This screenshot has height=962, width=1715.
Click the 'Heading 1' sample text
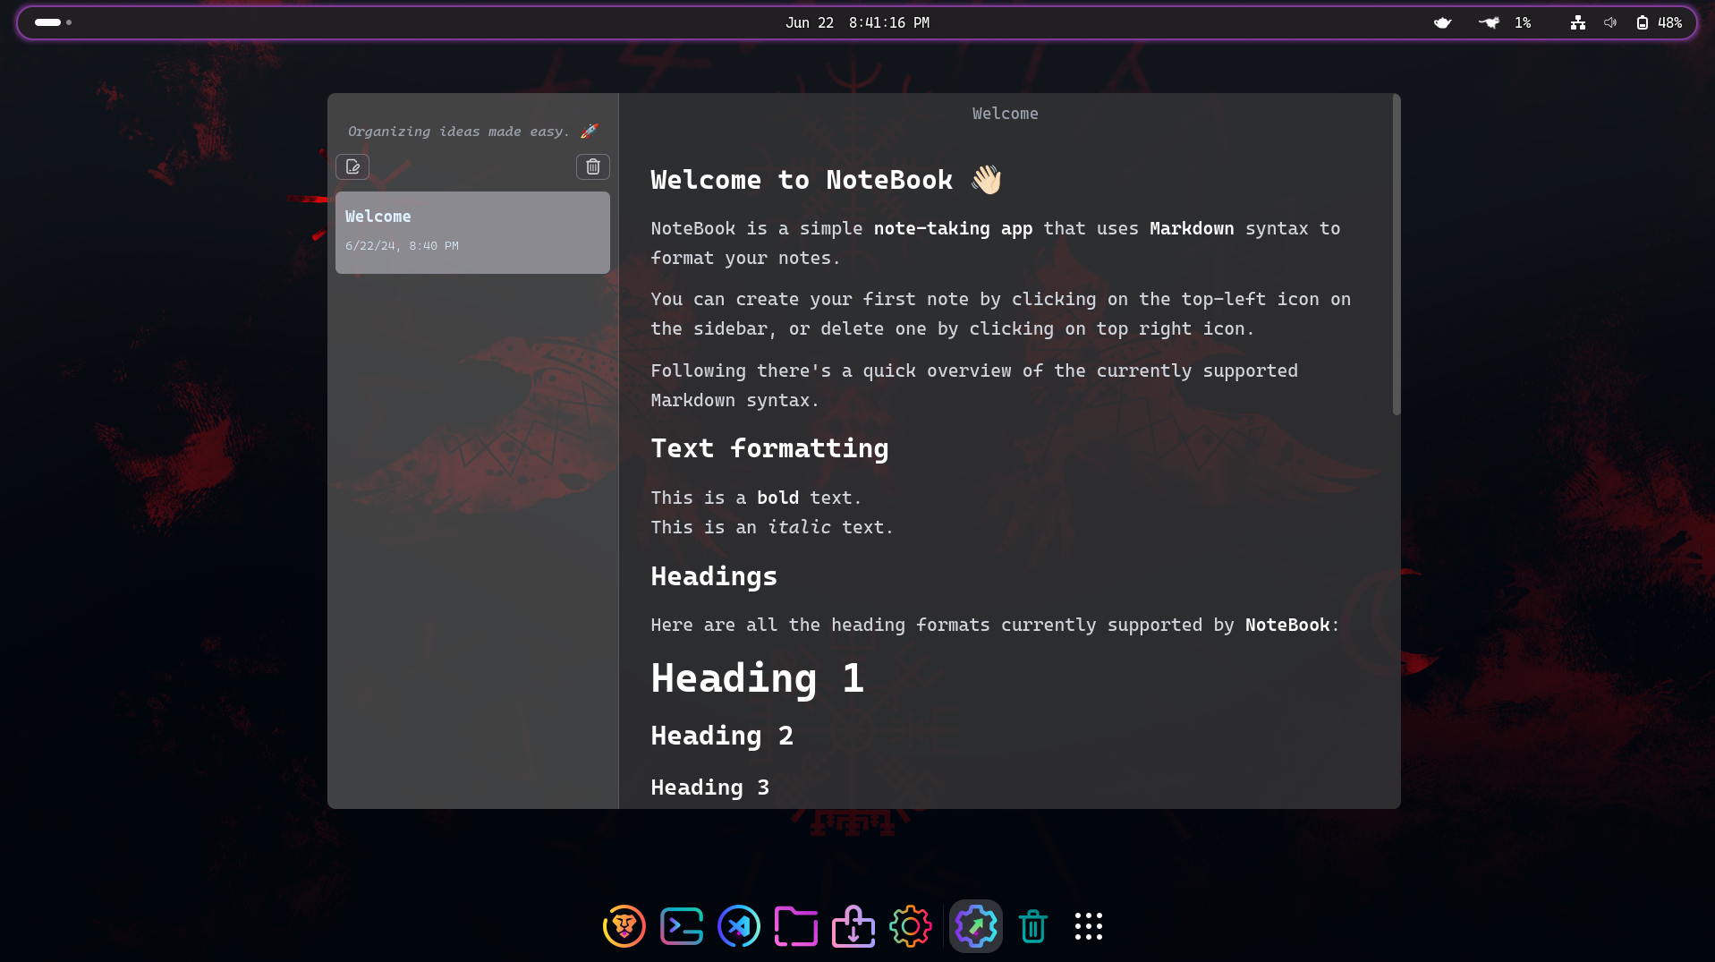757,678
